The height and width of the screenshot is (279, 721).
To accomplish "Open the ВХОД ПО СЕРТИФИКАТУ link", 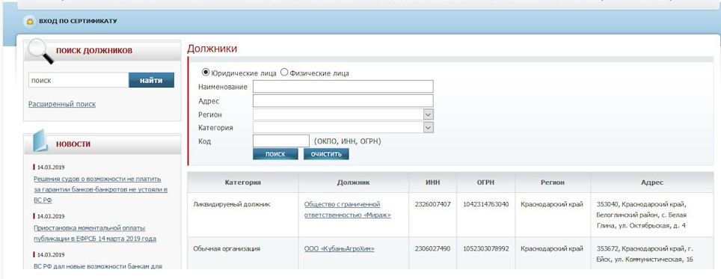I will click(78, 21).
